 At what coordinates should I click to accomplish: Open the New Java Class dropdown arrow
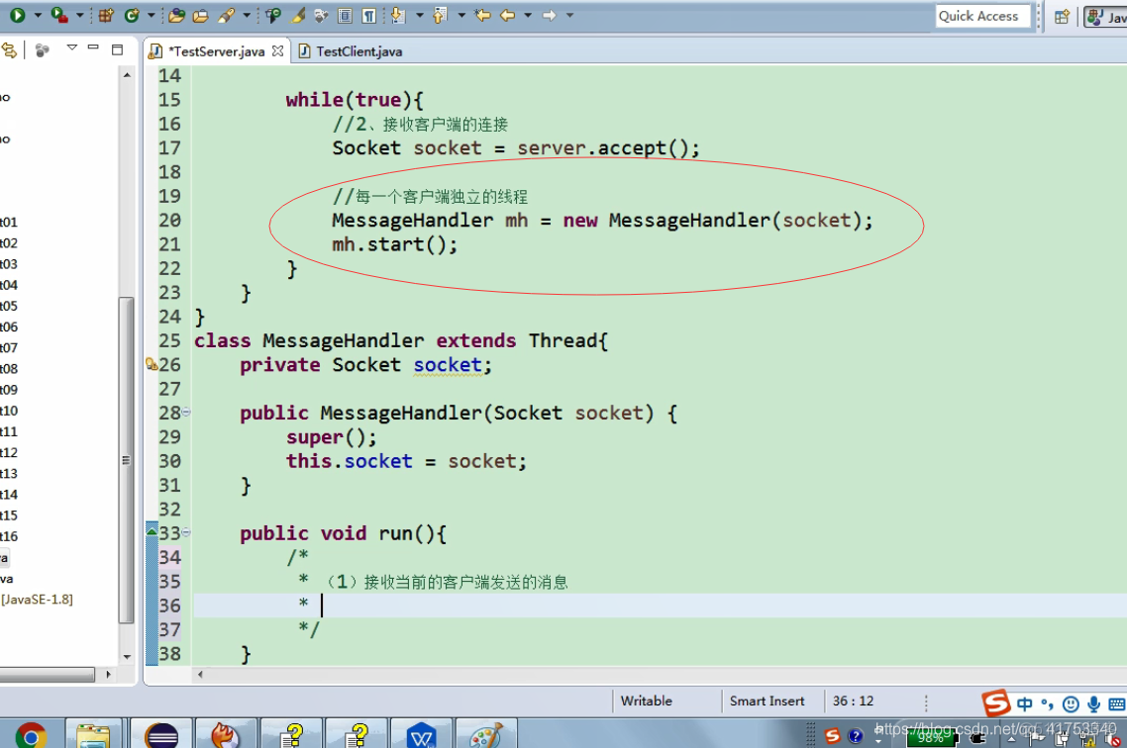point(151,15)
